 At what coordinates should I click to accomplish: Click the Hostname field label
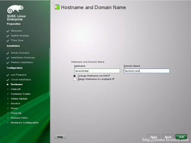80,66
